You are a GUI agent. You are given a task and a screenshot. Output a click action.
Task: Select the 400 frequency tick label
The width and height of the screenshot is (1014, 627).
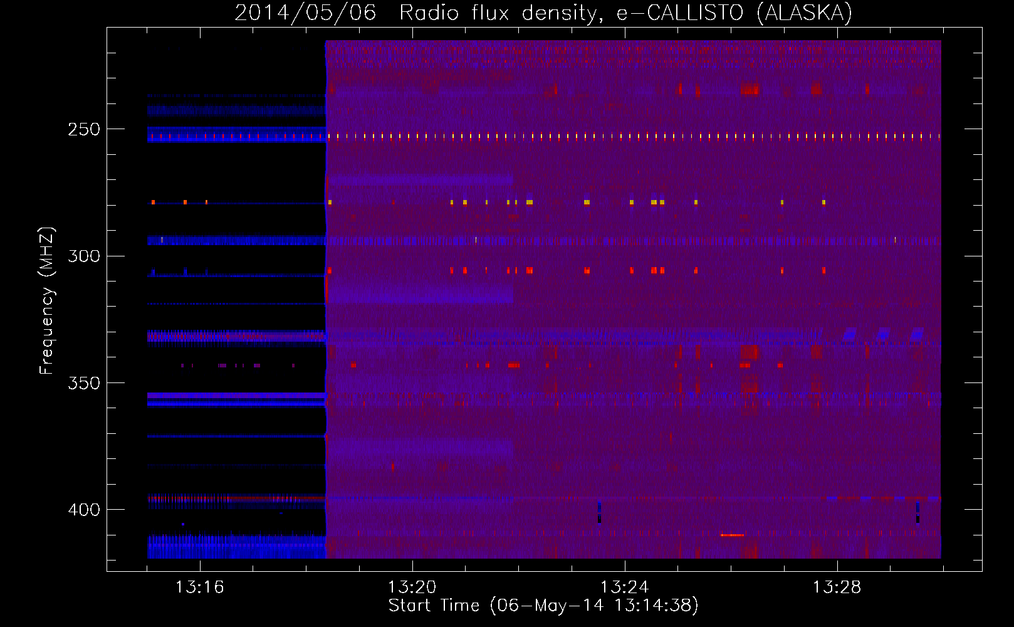click(84, 510)
